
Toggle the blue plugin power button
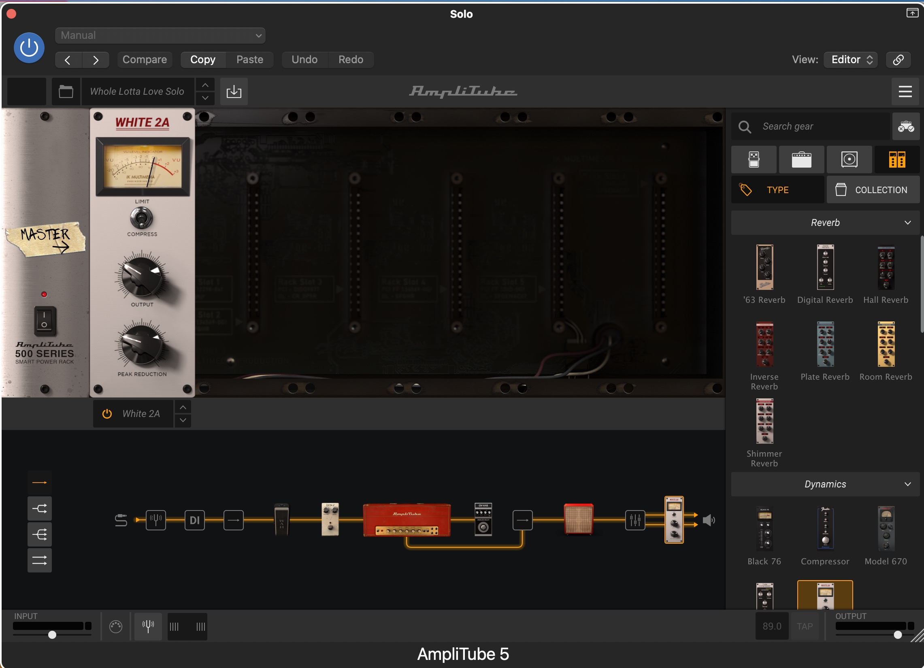pos(29,48)
